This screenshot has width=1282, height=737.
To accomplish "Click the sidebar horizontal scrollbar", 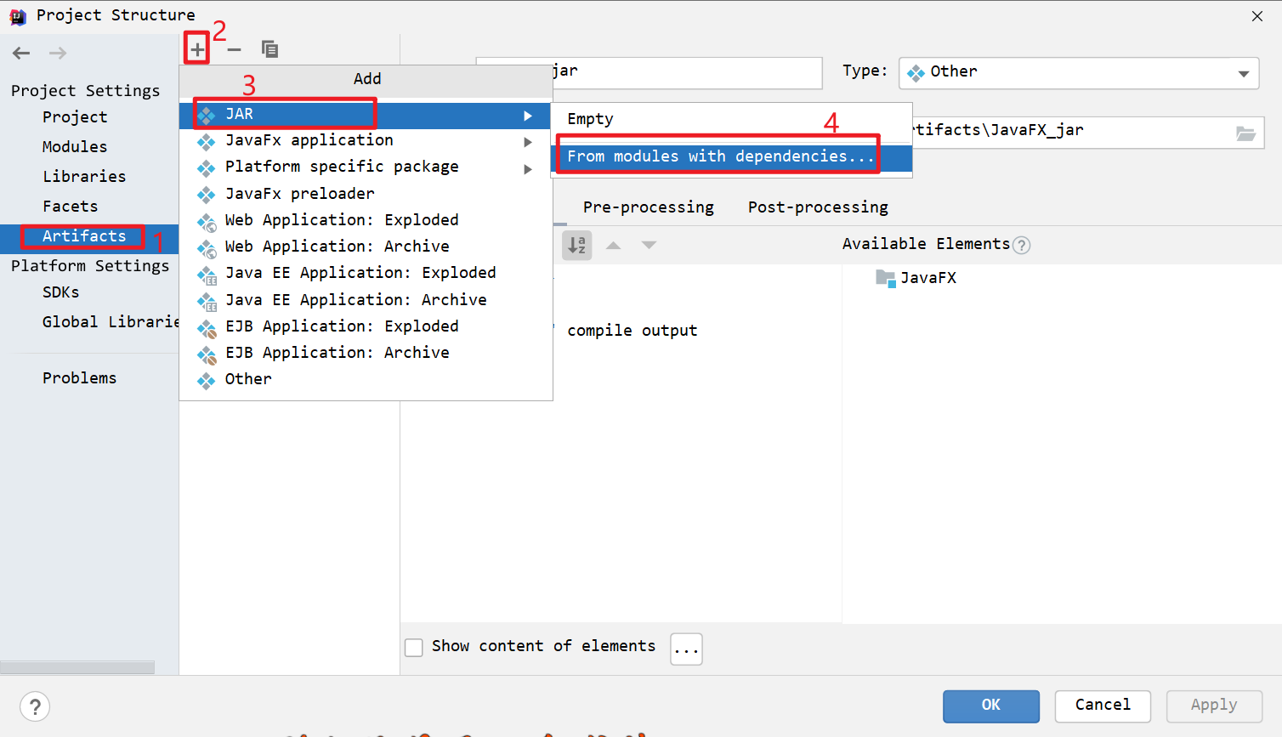I will pos(77,667).
